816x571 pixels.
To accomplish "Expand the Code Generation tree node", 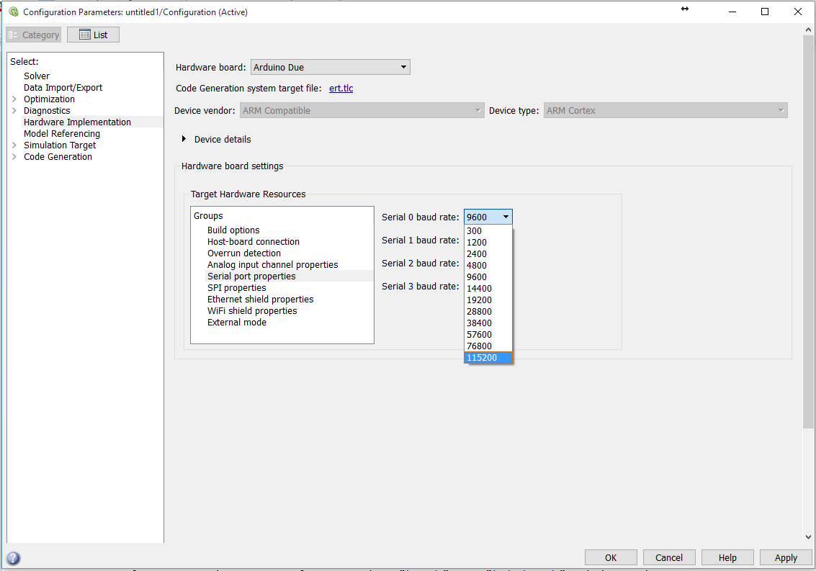I will click(x=14, y=156).
